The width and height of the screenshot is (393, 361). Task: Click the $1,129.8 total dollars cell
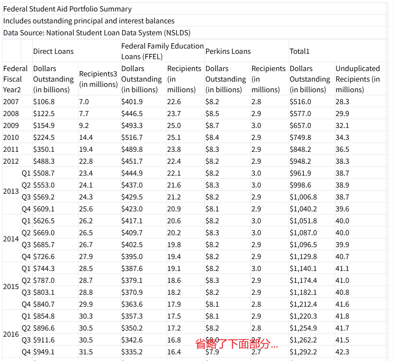303,256
